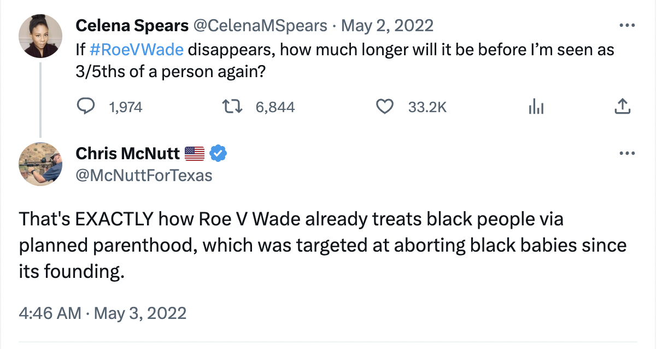View the 33.2K likes list
This screenshot has width=668, height=349.
coord(427,107)
